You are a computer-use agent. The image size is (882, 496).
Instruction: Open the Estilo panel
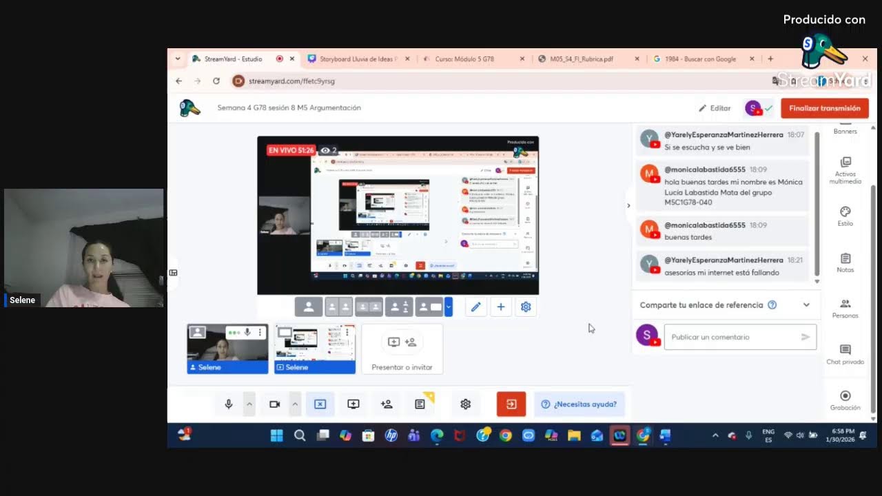[x=845, y=216]
